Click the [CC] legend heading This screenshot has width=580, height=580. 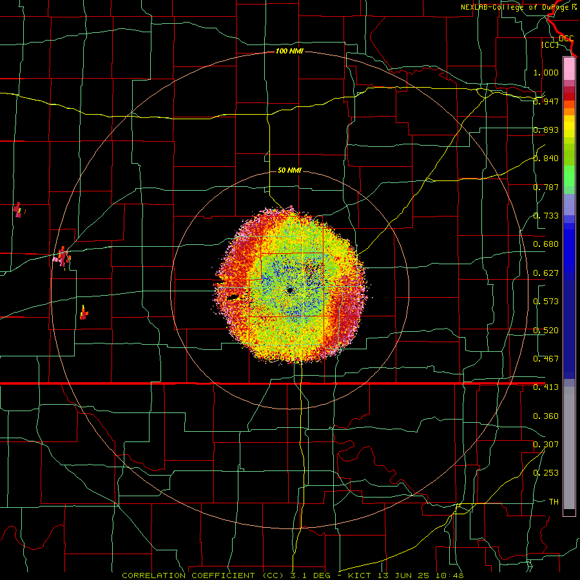coord(550,44)
